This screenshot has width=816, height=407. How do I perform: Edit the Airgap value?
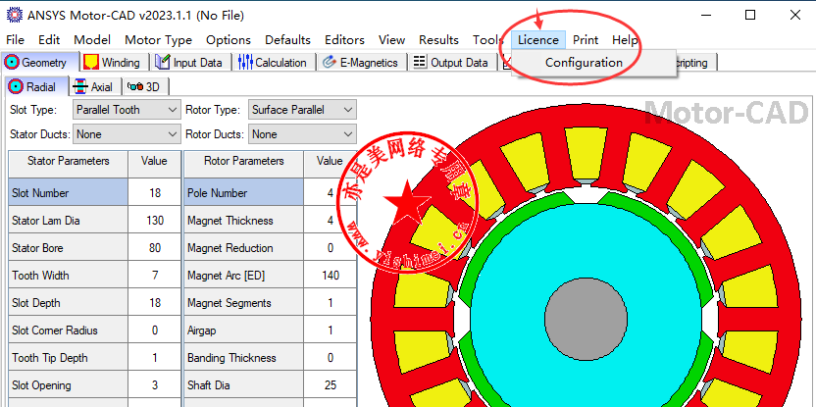click(x=330, y=331)
